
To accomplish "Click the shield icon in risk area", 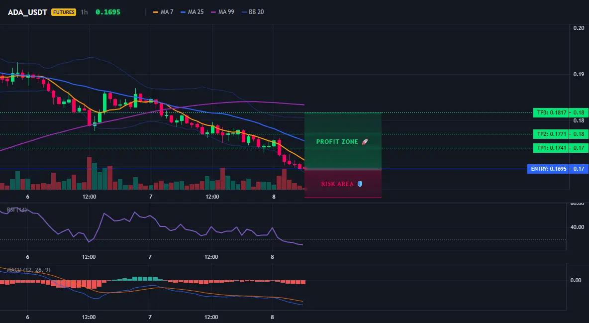I will [x=360, y=184].
